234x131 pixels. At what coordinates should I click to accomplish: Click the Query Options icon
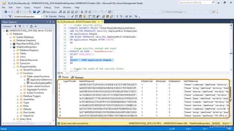coord(80,16)
